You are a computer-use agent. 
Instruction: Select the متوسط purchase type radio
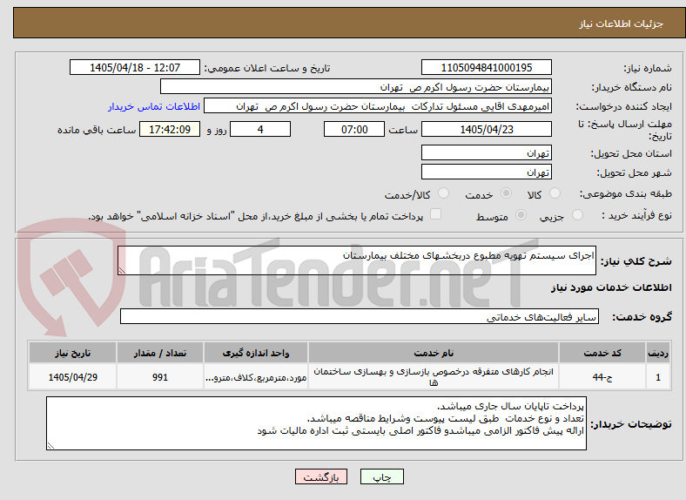[x=521, y=215]
